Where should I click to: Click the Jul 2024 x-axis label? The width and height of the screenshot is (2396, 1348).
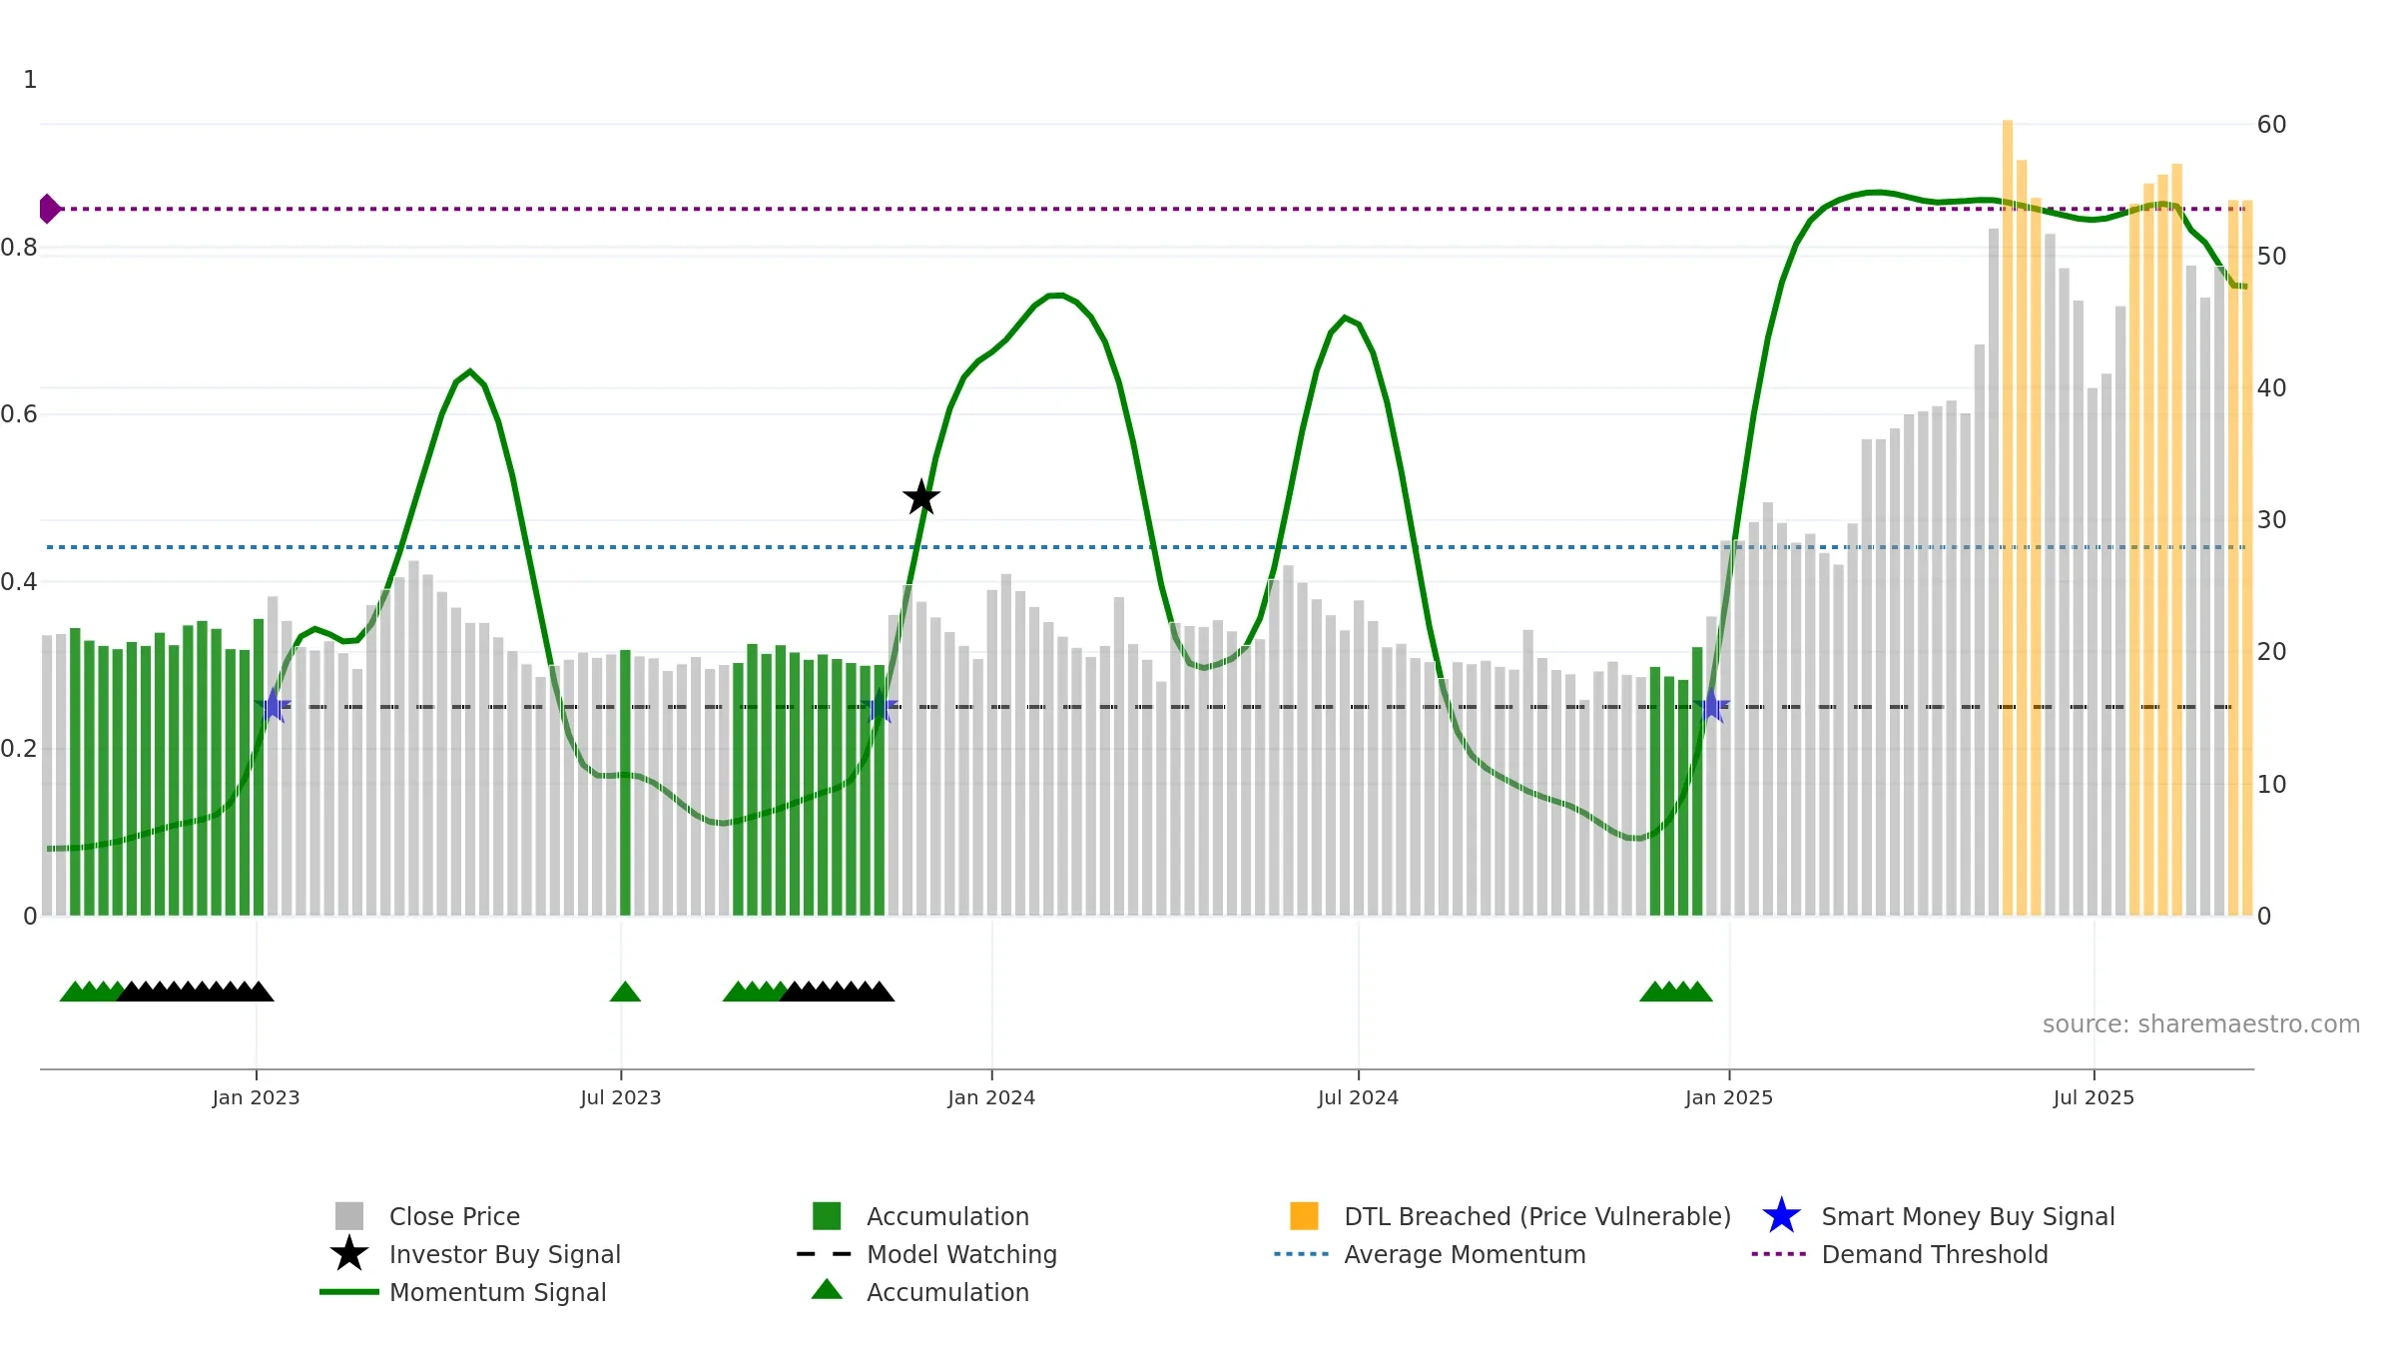[1358, 1097]
